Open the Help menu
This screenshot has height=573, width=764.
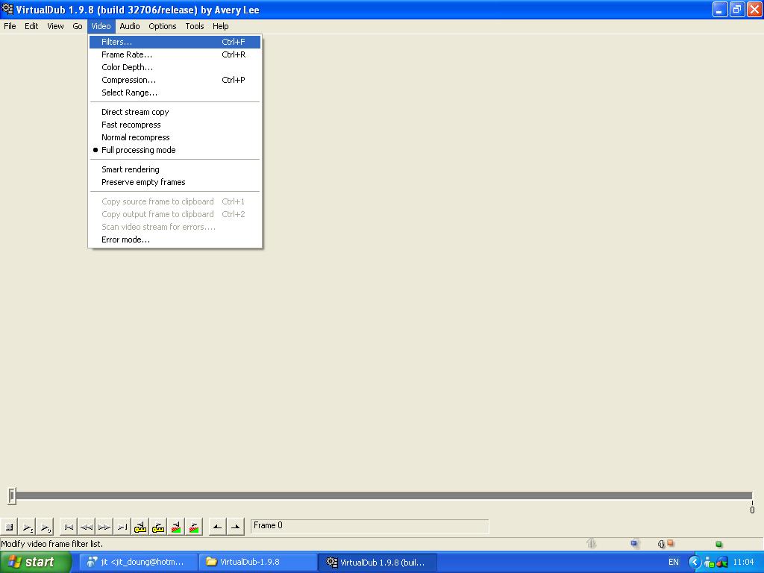[220, 26]
